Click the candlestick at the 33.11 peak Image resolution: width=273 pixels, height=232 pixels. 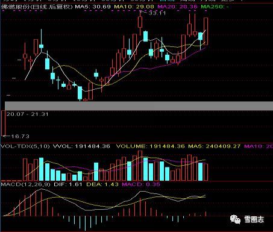click(140, 22)
